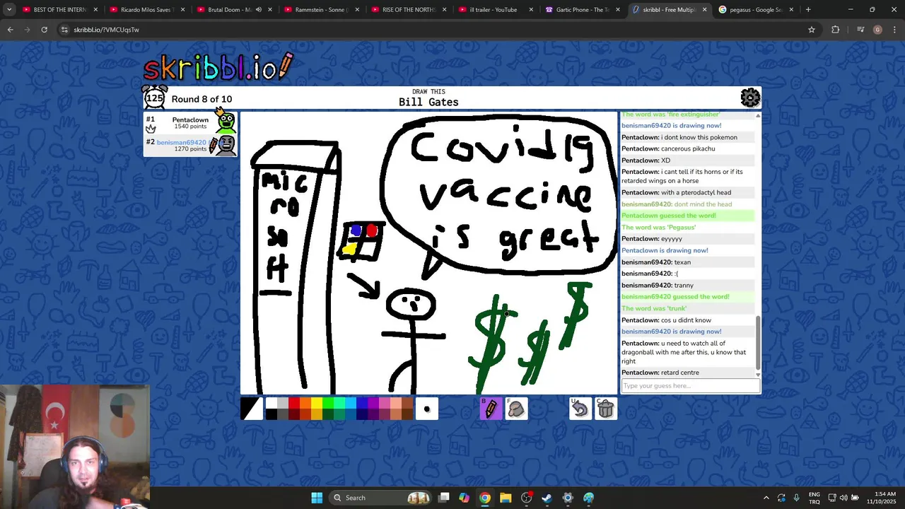The image size is (905, 509).
Task: Select the brush pencil tool
Action: (491, 409)
